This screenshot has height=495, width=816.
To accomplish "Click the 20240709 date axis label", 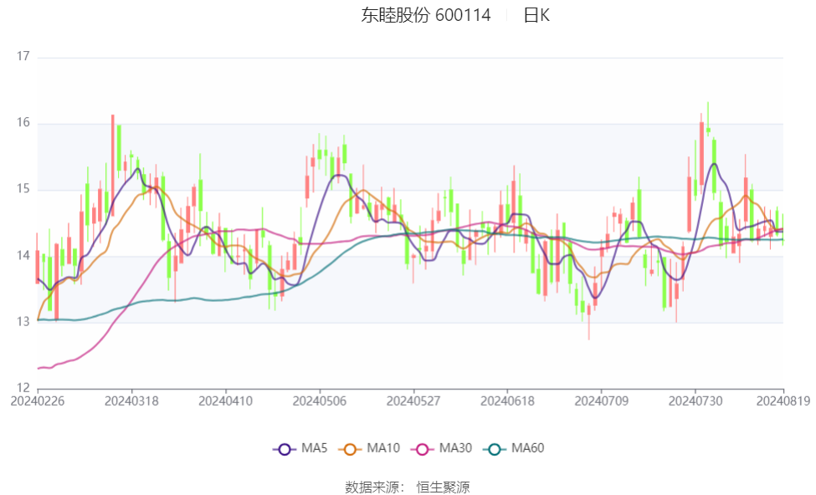I will 602,401.
